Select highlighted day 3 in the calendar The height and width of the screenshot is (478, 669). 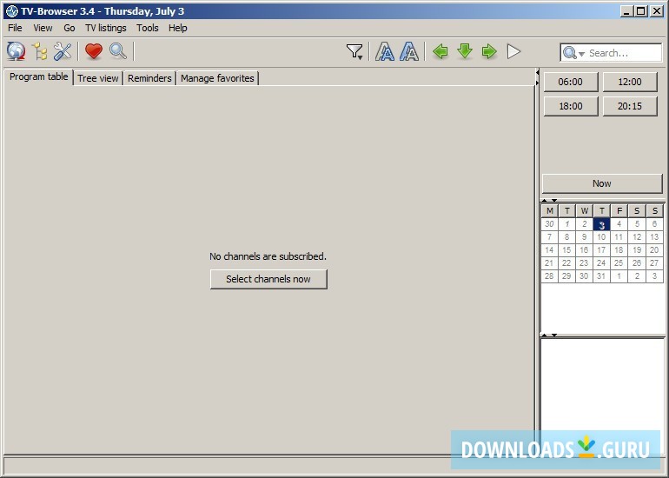coord(601,224)
